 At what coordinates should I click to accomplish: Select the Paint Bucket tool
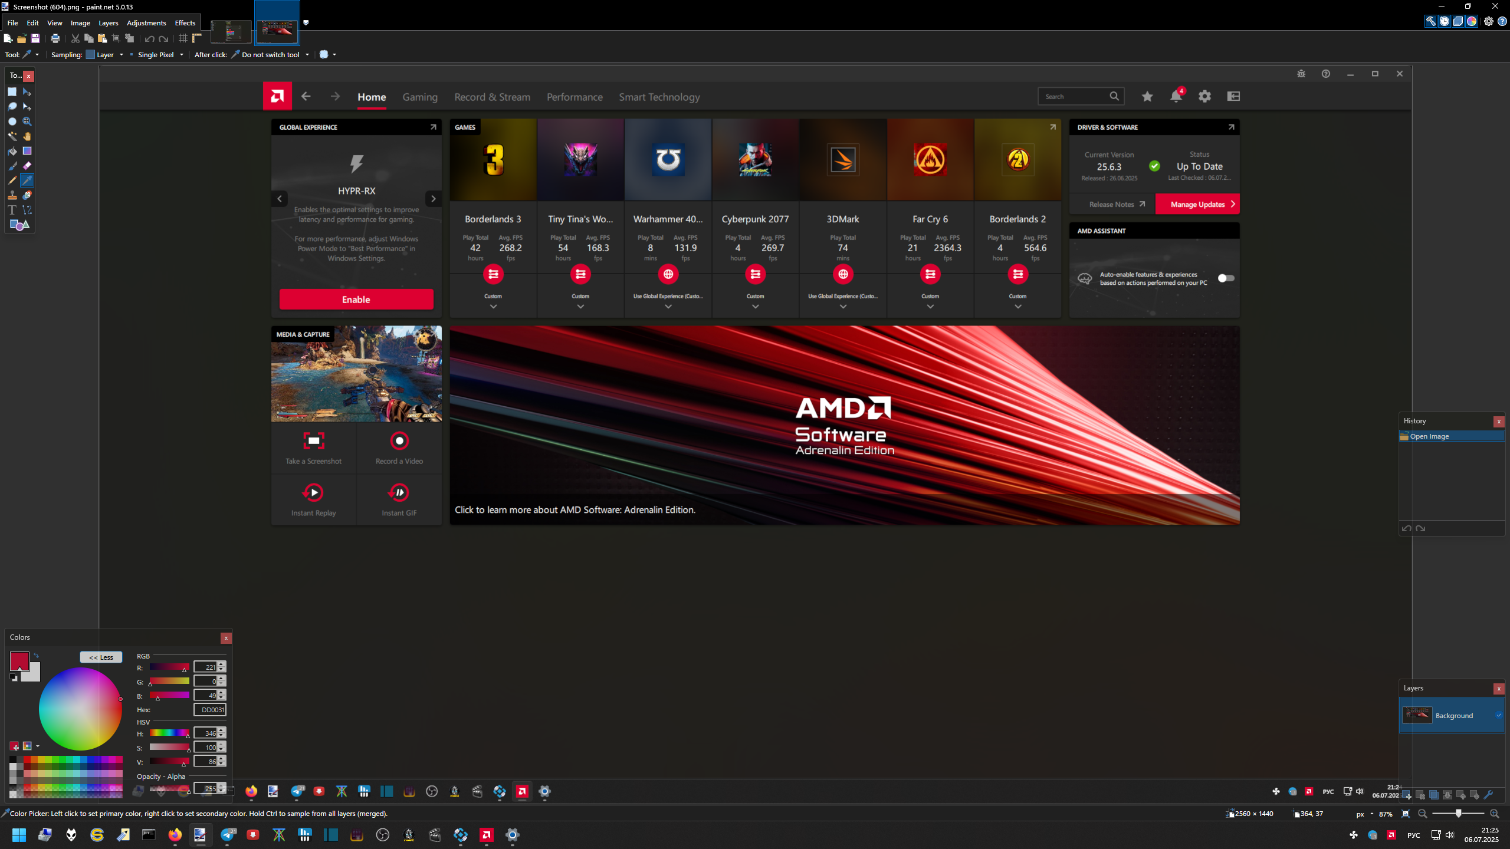(x=12, y=151)
